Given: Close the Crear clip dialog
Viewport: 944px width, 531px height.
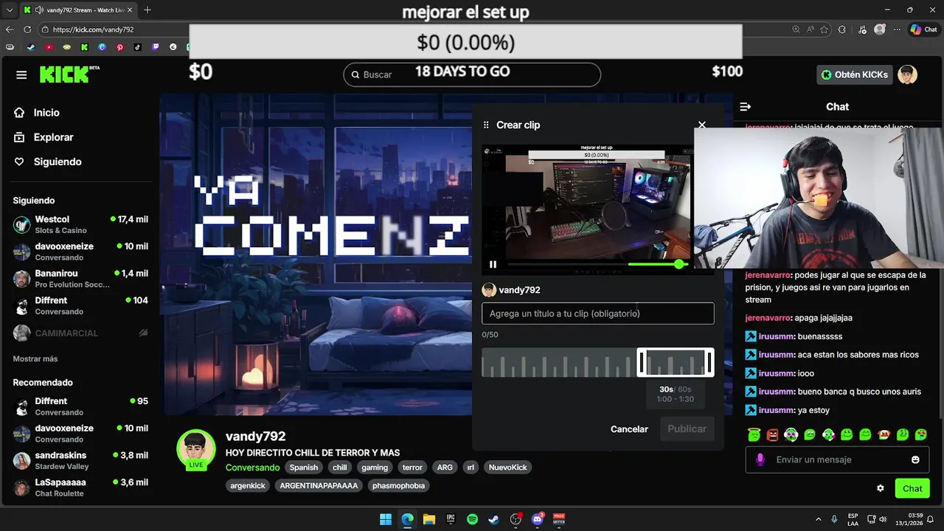Looking at the screenshot, I should [x=702, y=125].
